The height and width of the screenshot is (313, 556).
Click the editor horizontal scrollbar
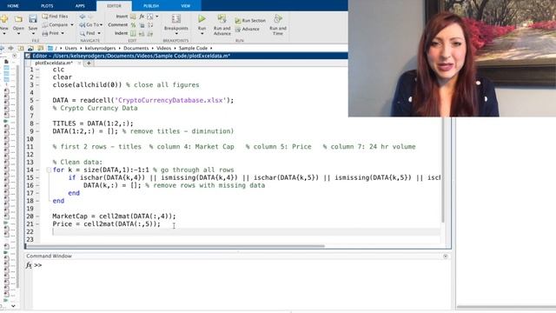[x=175, y=246]
